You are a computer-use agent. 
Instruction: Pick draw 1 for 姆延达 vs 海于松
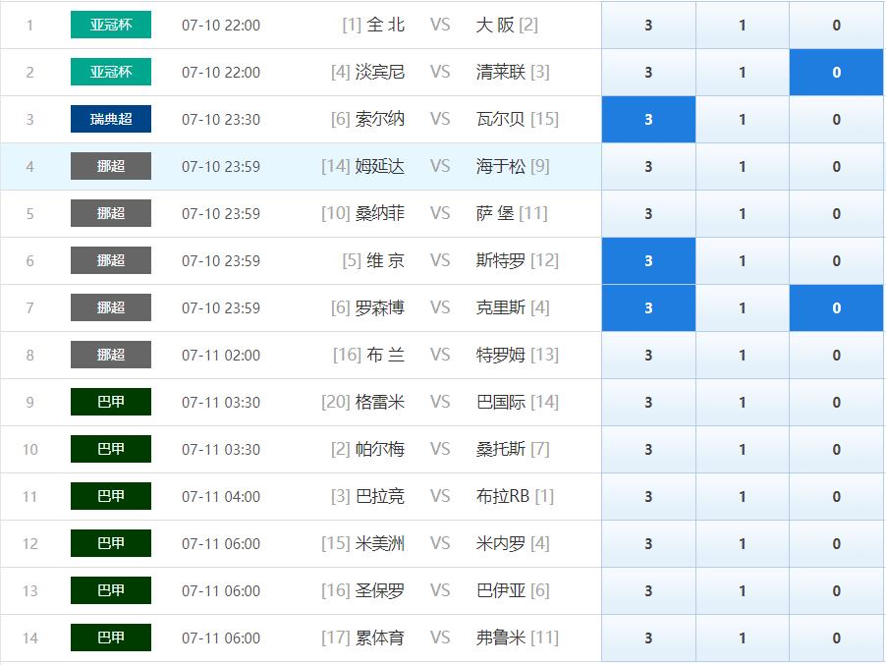742,167
